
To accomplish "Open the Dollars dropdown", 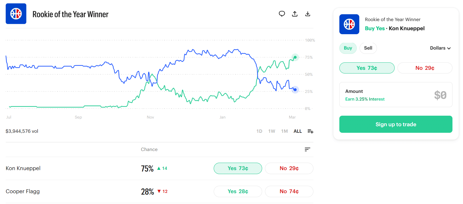I will pyautogui.click(x=440, y=48).
